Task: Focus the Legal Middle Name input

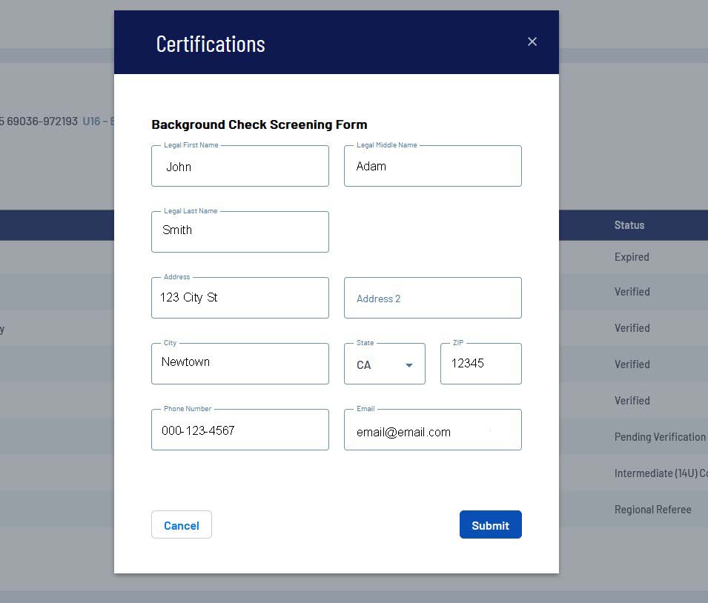Action: [x=432, y=166]
